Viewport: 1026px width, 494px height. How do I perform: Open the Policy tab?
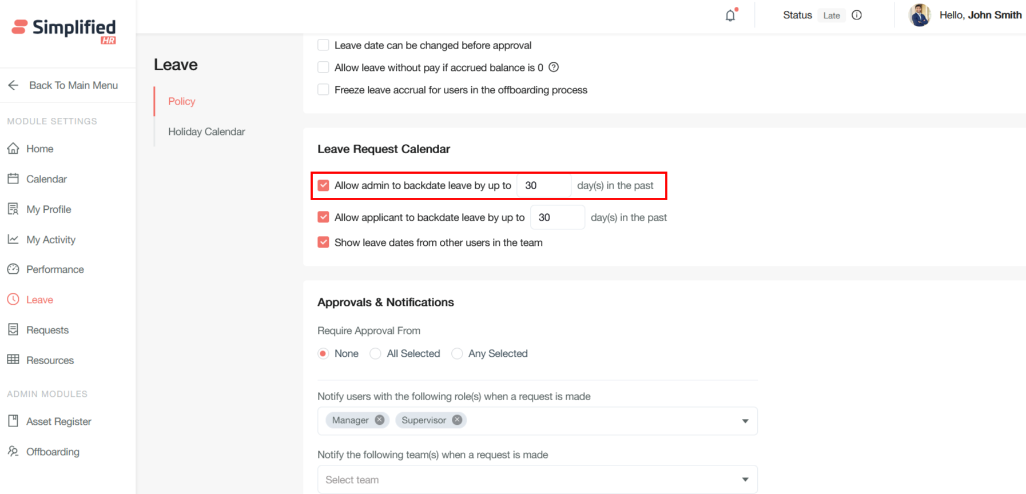pyautogui.click(x=182, y=101)
